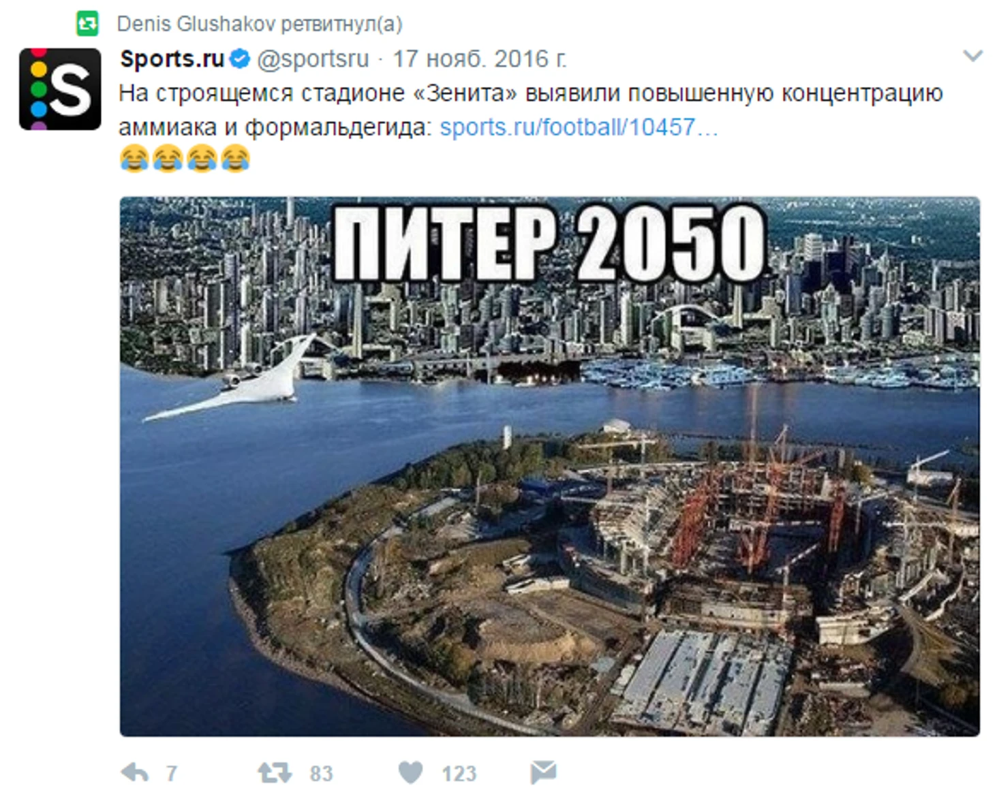The width and height of the screenshot is (995, 803).
Task: View the 123 likes count
Action: click(x=459, y=773)
